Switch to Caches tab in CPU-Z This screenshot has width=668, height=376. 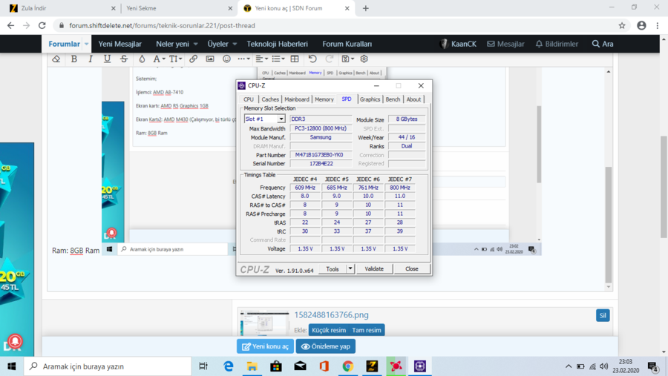270,99
